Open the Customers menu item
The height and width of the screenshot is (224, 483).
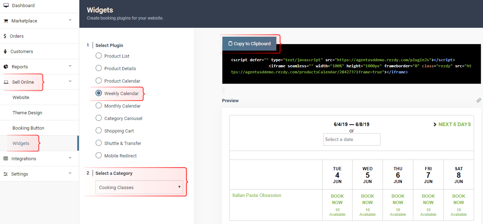(x=39, y=51)
